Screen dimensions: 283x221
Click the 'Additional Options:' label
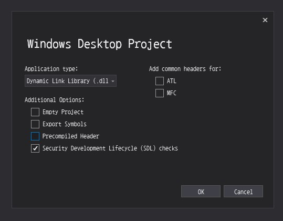pos(54,100)
